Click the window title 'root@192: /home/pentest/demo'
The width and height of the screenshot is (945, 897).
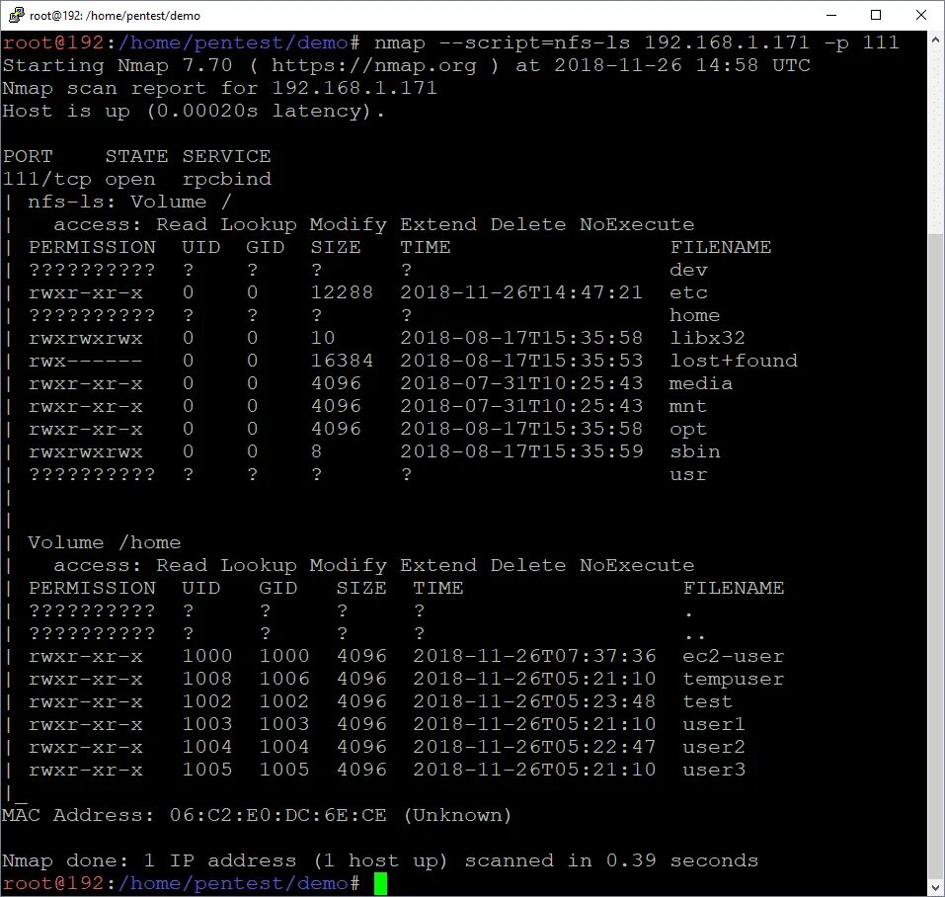[x=116, y=16]
